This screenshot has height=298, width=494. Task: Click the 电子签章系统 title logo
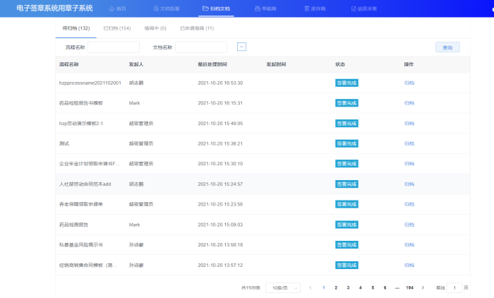click(54, 8)
